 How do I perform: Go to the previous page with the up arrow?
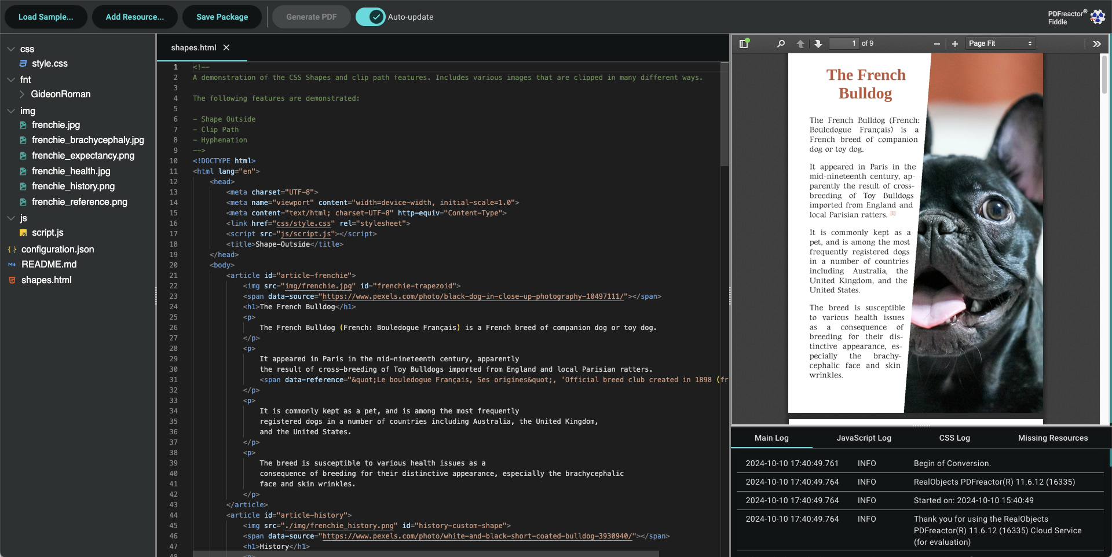coord(800,43)
